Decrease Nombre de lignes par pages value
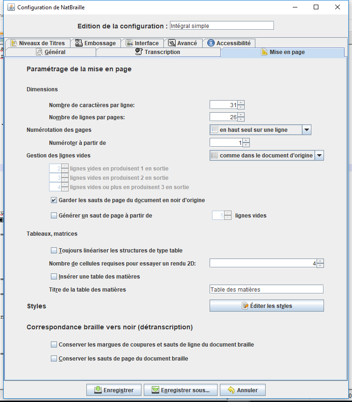 pos(241,119)
